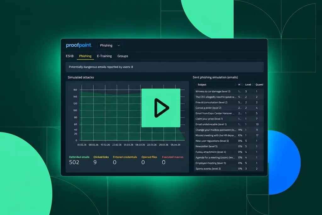Open the E-Training tab
322x215 pixels.
[104, 56]
